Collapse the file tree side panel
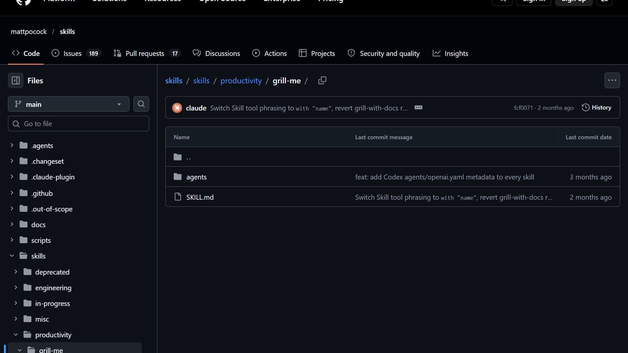This screenshot has width=628, height=353. 15,80
